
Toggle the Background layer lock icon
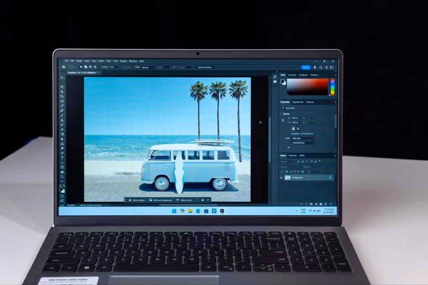pos(330,178)
